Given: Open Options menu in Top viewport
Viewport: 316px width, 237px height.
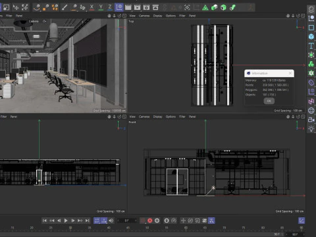Looking at the screenshot, I should click(171, 16).
